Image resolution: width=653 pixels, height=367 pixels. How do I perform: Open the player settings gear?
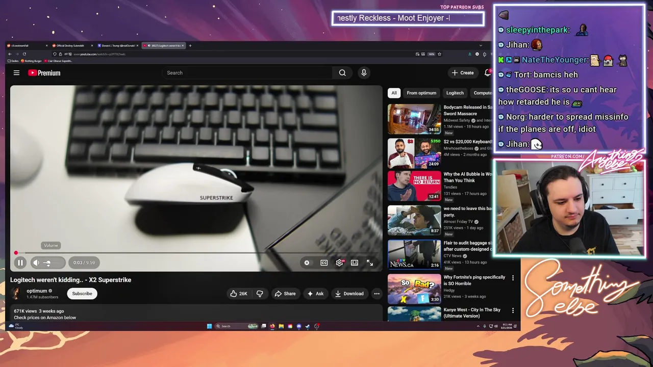(x=339, y=263)
